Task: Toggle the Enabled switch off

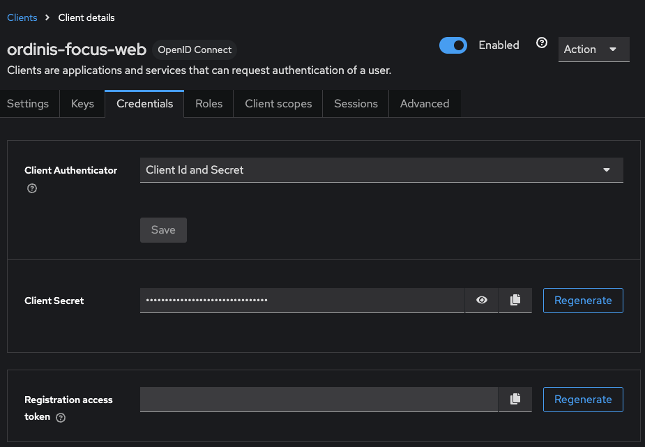Action: (x=453, y=45)
